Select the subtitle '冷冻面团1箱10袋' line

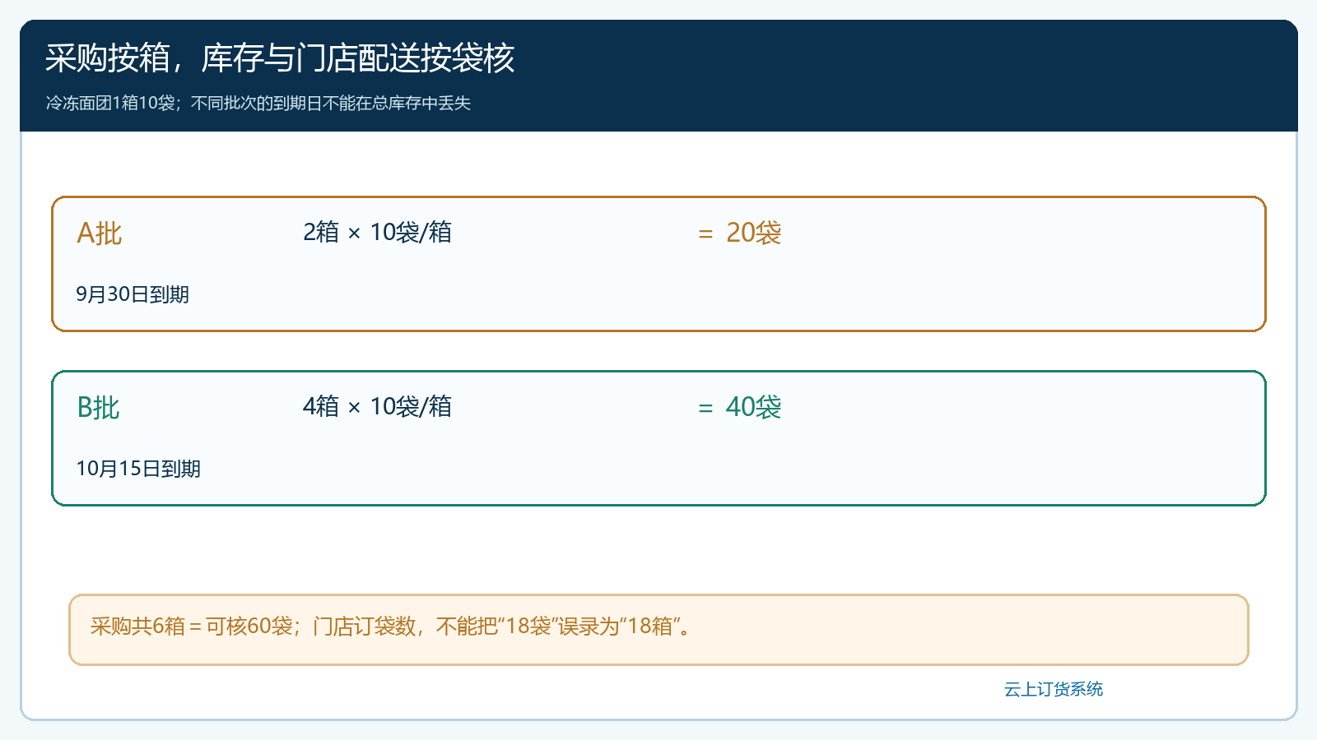pos(258,103)
